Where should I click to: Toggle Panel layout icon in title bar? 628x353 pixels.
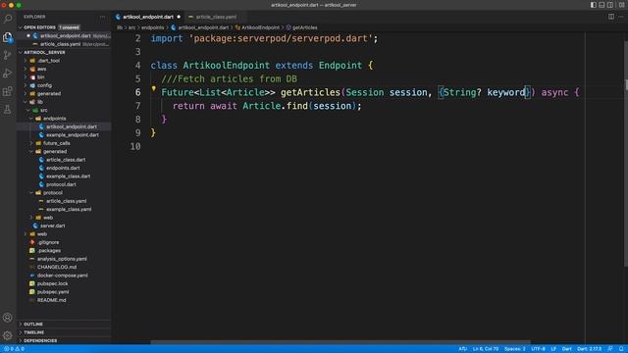(602, 5)
